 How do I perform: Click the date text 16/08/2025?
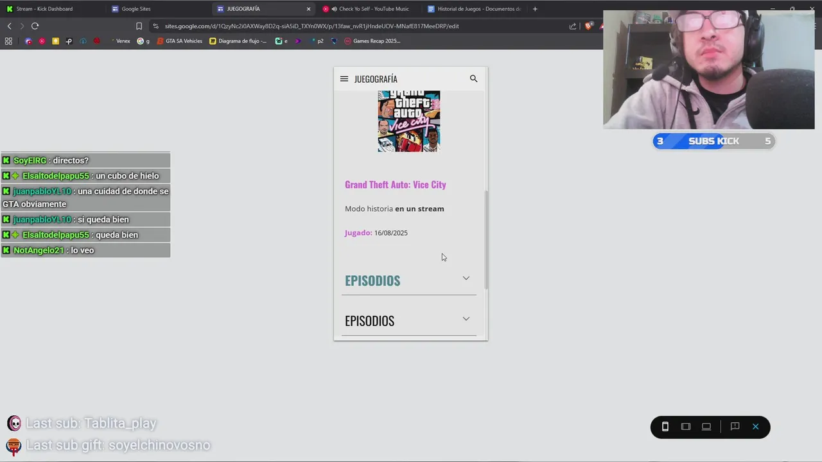pyautogui.click(x=391, y=233)
